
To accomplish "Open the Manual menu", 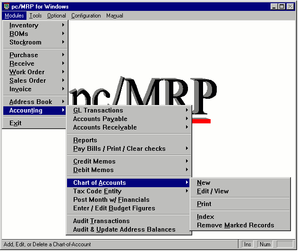I will tap(115, 16).
